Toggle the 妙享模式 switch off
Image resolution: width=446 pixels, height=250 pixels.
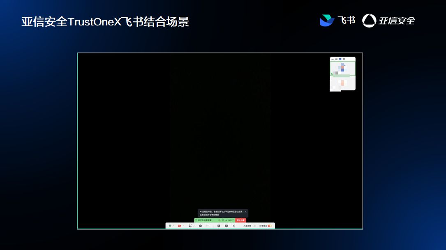coord(270,226)
